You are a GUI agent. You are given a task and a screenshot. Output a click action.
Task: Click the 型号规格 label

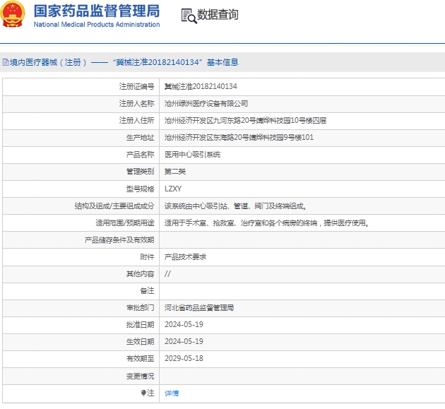[x=140, y=189]
